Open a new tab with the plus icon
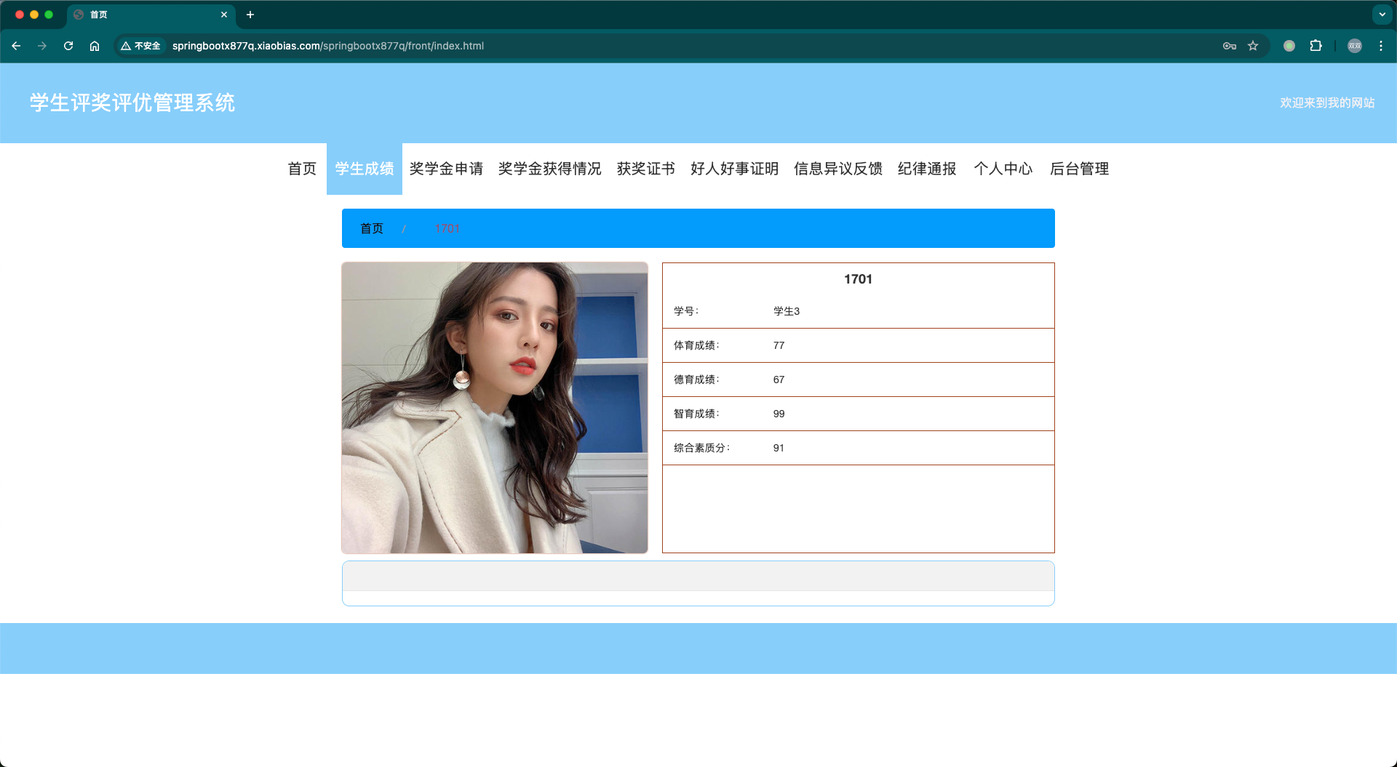Viewport: 1397px width, 767px height. 250,15
